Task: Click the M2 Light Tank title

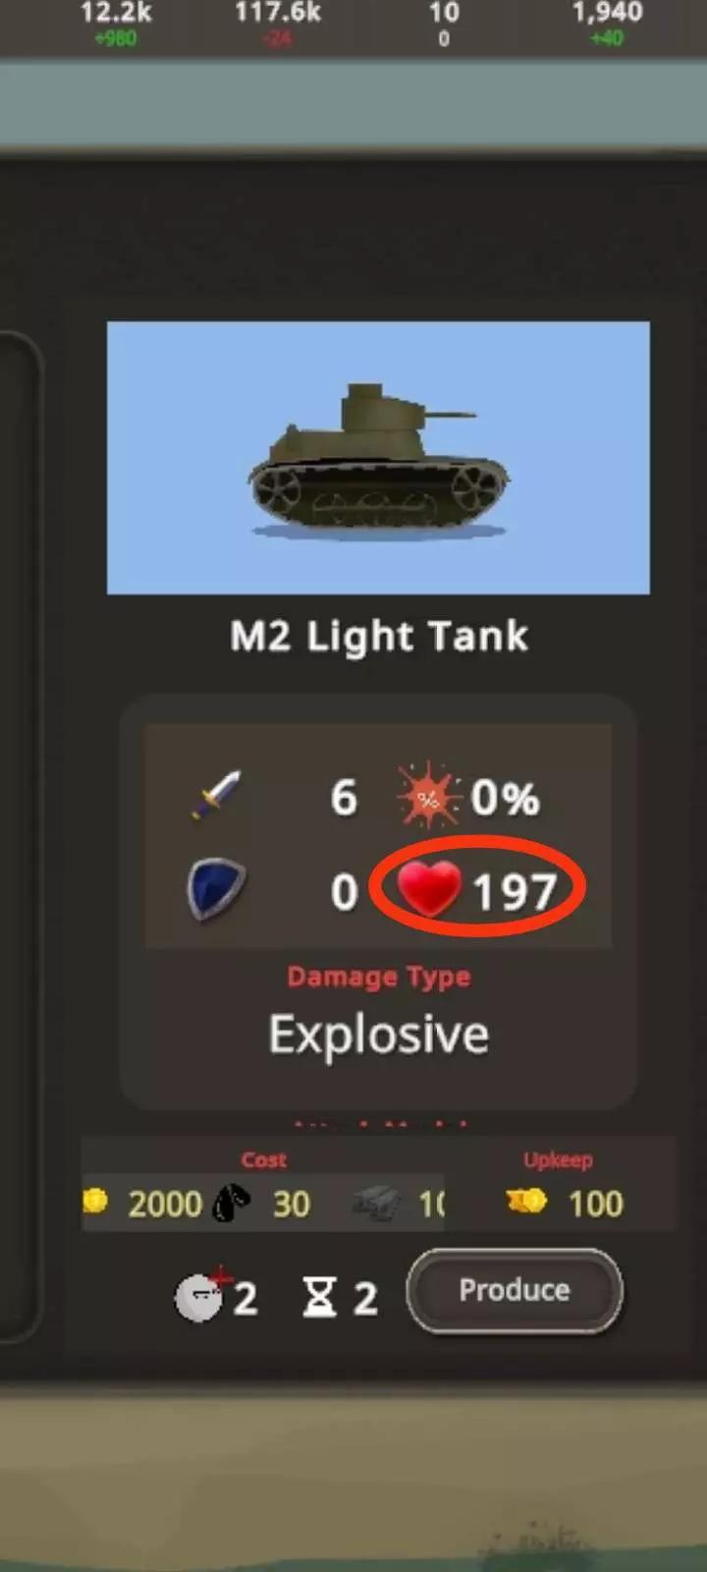Action: [379, 637]
